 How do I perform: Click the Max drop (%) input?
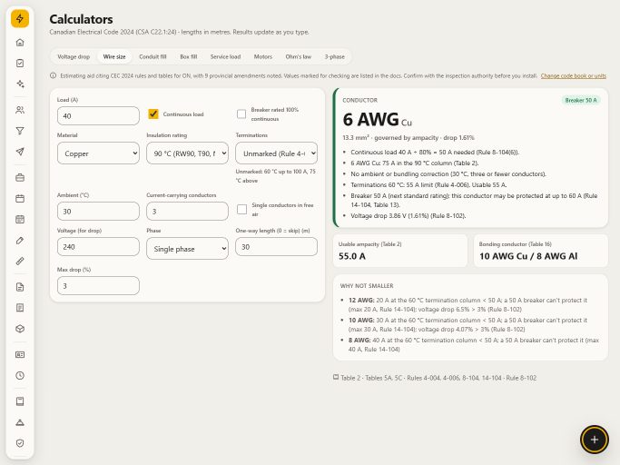[98, 285]
